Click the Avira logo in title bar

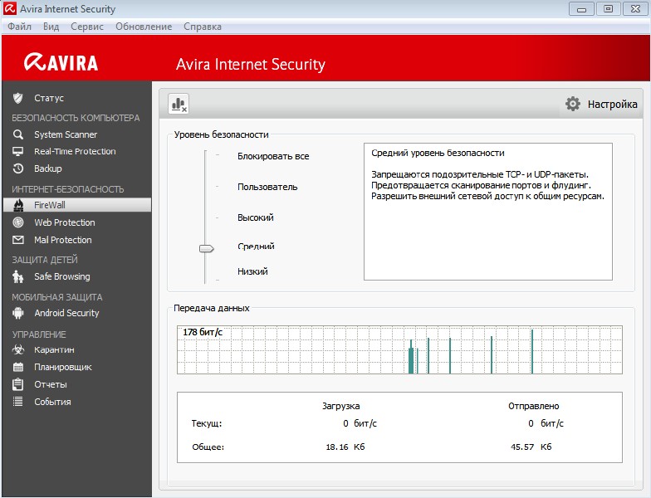10,8
